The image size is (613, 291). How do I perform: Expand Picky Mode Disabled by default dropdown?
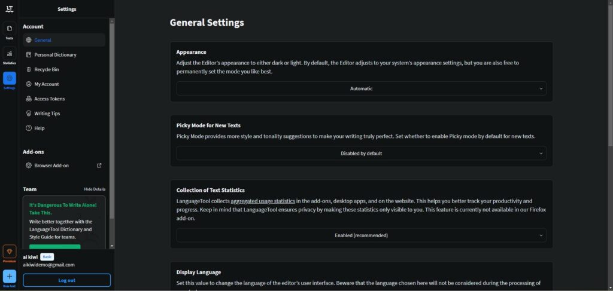coord(361,154)
